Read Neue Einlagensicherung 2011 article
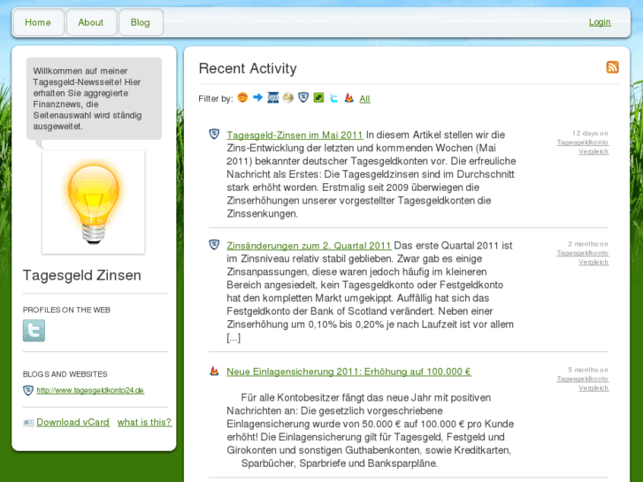643x482 pixels. click(348, 372)
